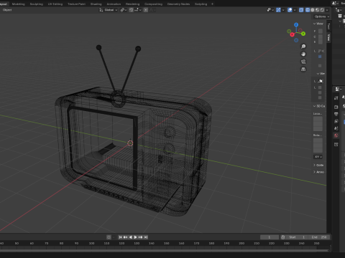This screenshot has height=258, width=345.
Task: Collapse the 3D Cursor panel
Action: 319,106
